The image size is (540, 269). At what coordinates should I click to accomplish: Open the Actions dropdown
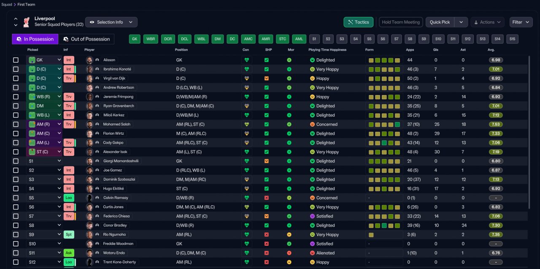click(x=487, y=22)
